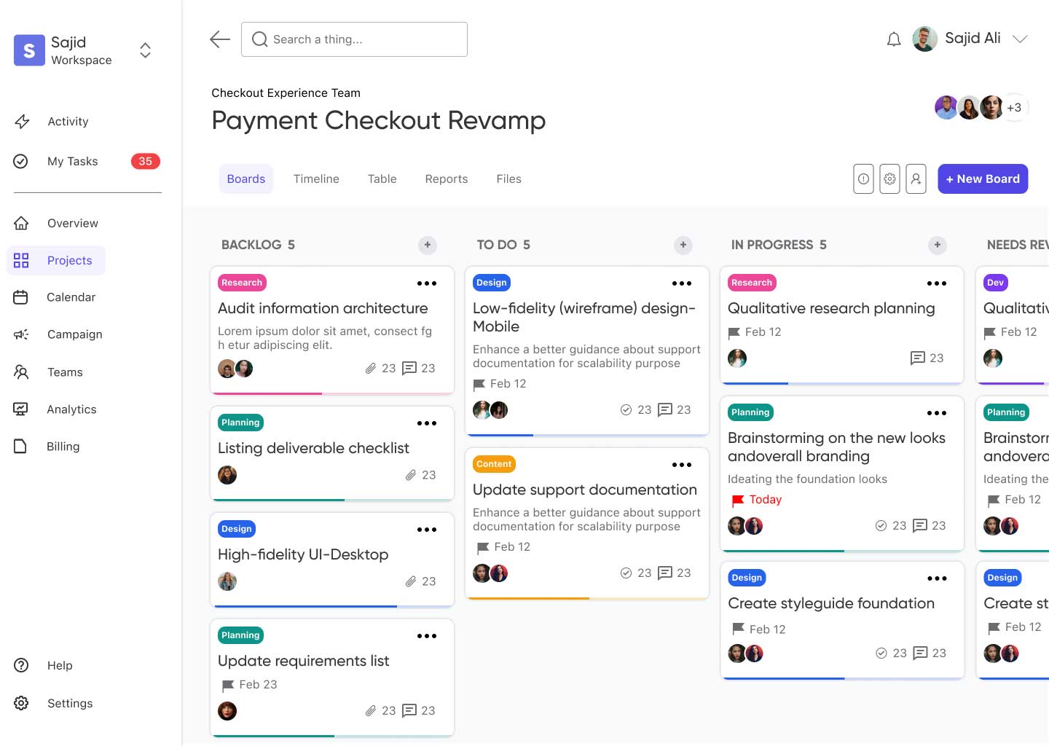This screenshot has height=746, width=1049.
Task: Open board settings gear icon
Action: point(889,178)
